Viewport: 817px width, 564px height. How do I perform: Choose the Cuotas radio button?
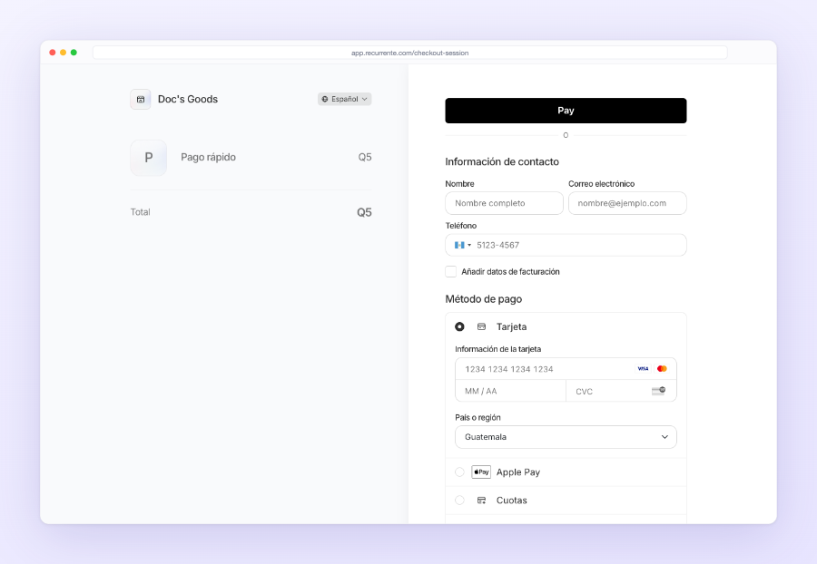click(459, 500)
